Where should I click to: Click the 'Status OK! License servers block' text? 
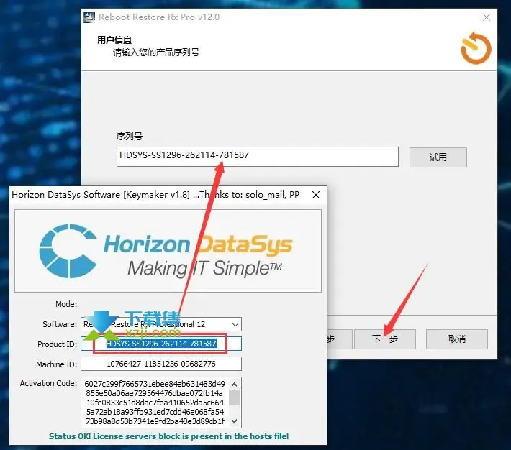(x=169, y=436)
